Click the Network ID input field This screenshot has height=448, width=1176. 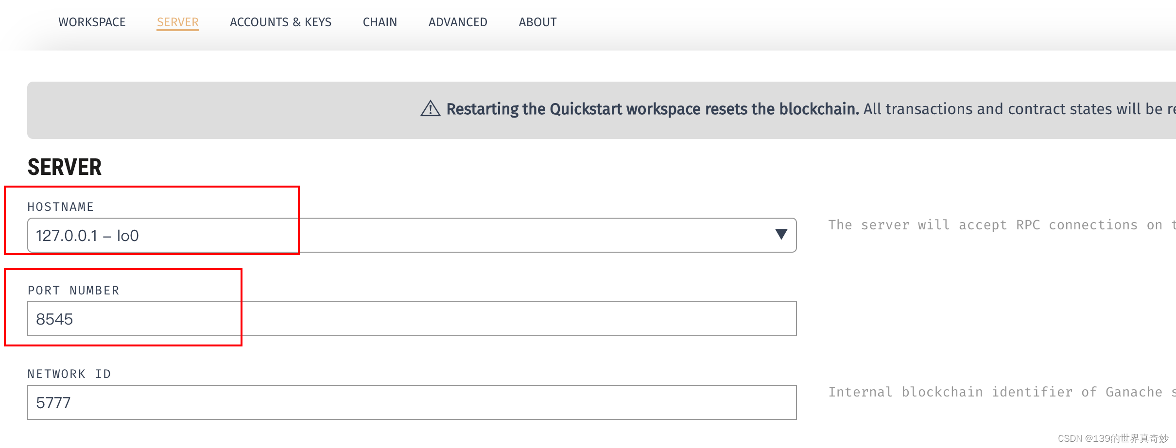coord(412,402)
